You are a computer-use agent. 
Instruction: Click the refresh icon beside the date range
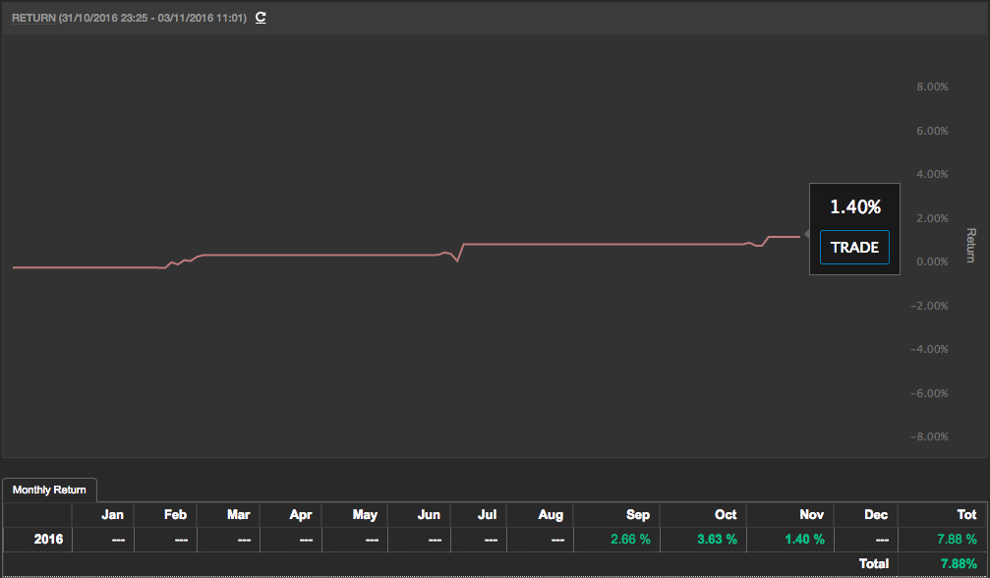[261, 18]
